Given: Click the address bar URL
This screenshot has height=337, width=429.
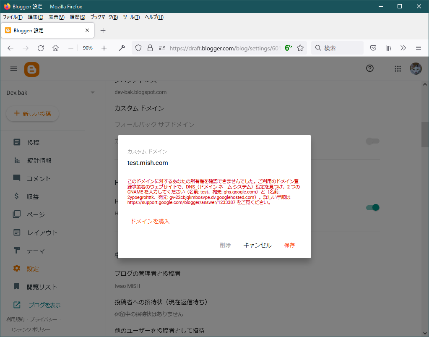Looking at the screenshot, I should [225, 48].
